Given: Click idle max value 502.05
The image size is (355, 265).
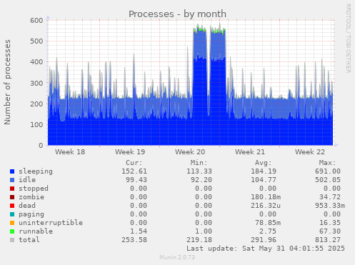Looking at the screenshot, I should click(328, 180).
